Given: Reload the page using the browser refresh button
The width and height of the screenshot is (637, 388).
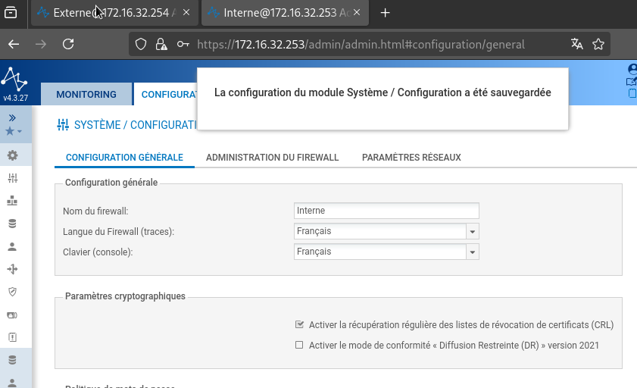Looking at the screenshot, I should coord(68,44).
